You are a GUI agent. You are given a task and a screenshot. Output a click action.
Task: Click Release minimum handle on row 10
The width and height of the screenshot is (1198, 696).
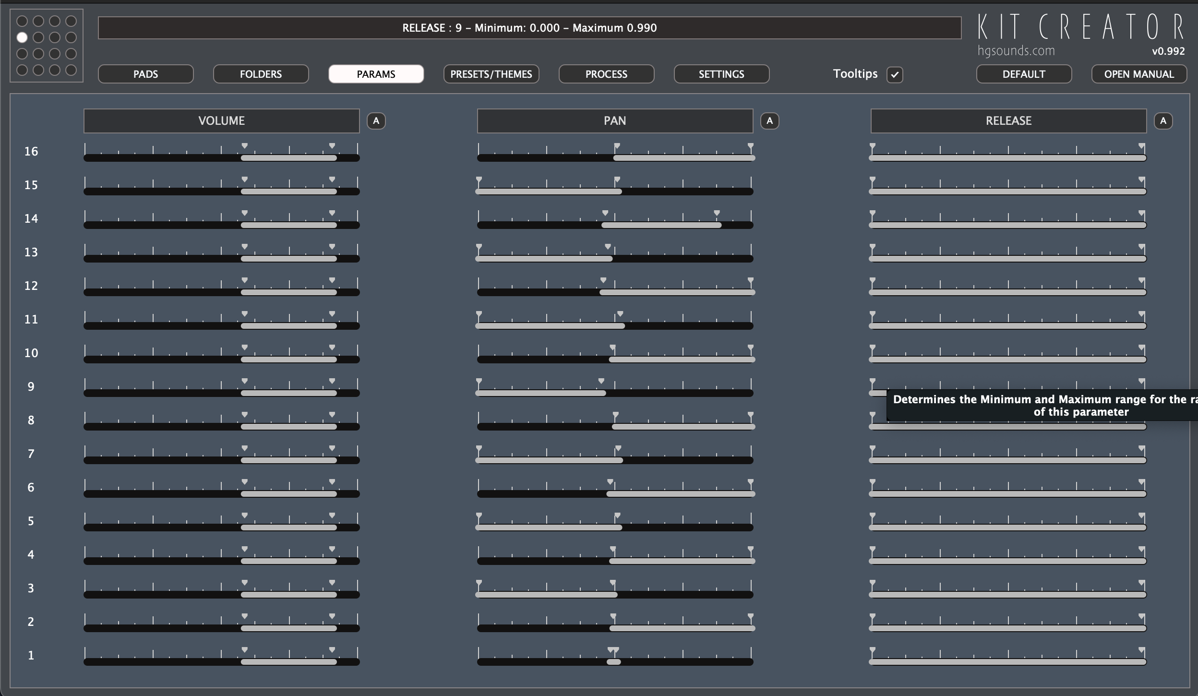click(x=873, y=348)
